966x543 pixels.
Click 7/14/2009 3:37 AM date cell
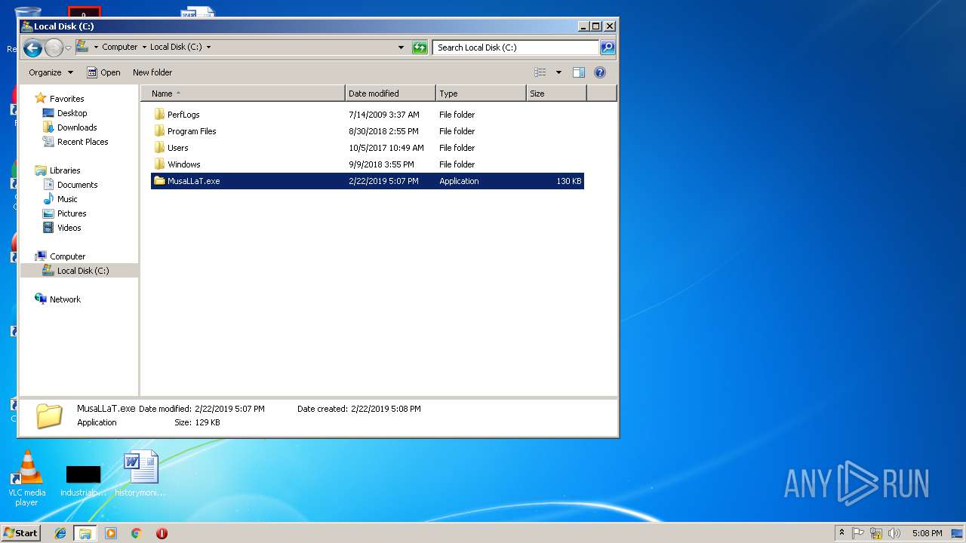[x=383, y=115]
